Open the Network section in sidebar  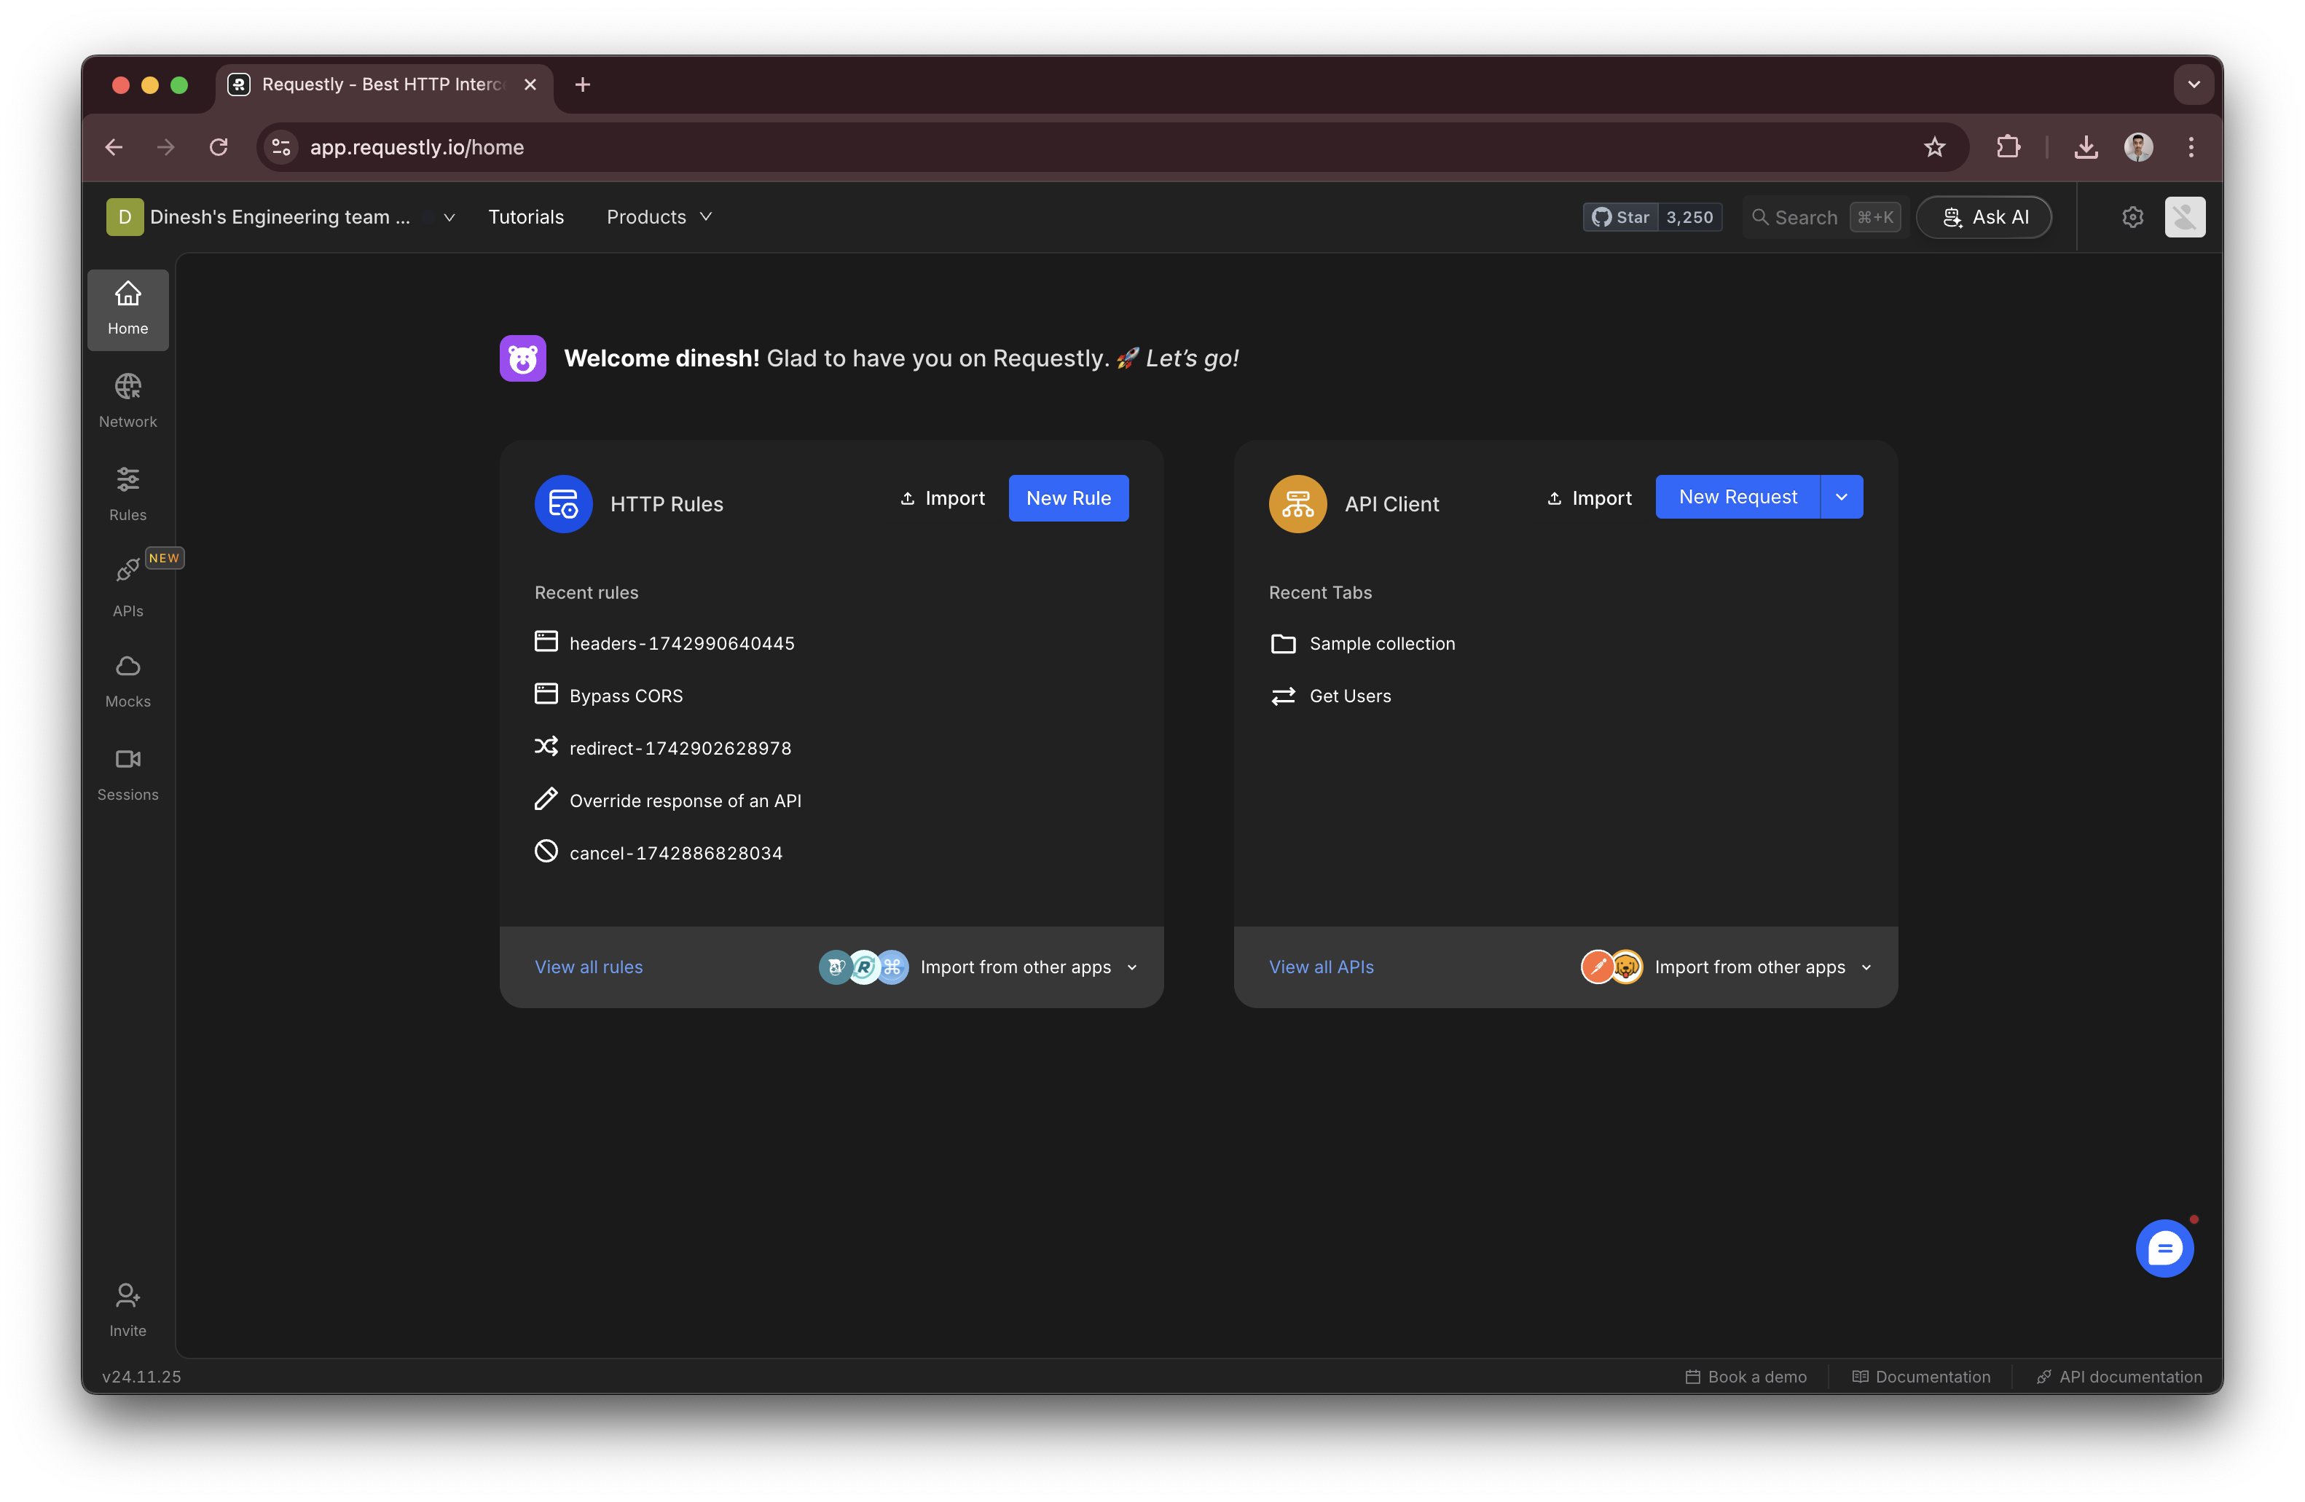click(127, 400)
